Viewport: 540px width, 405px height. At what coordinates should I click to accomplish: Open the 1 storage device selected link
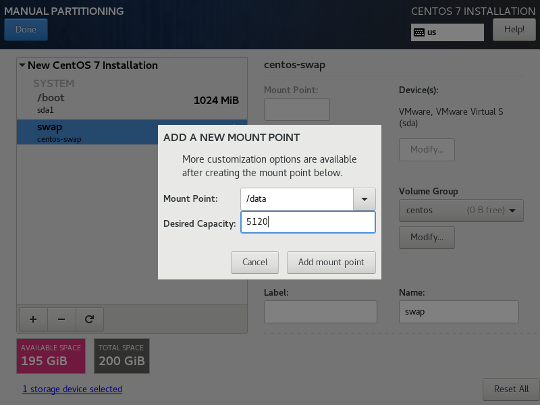[x=72, y=389]
